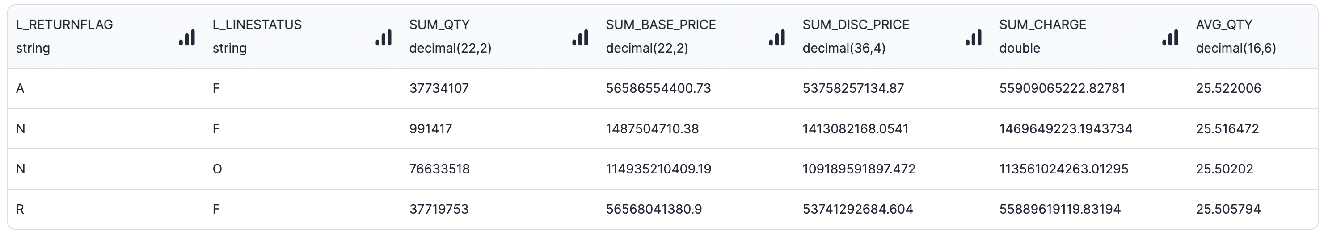Image resolution: width=1324 pixels, height=231 pixels.
Task: Show column stats icon for SUM_QTY
Action: point(580,37)
